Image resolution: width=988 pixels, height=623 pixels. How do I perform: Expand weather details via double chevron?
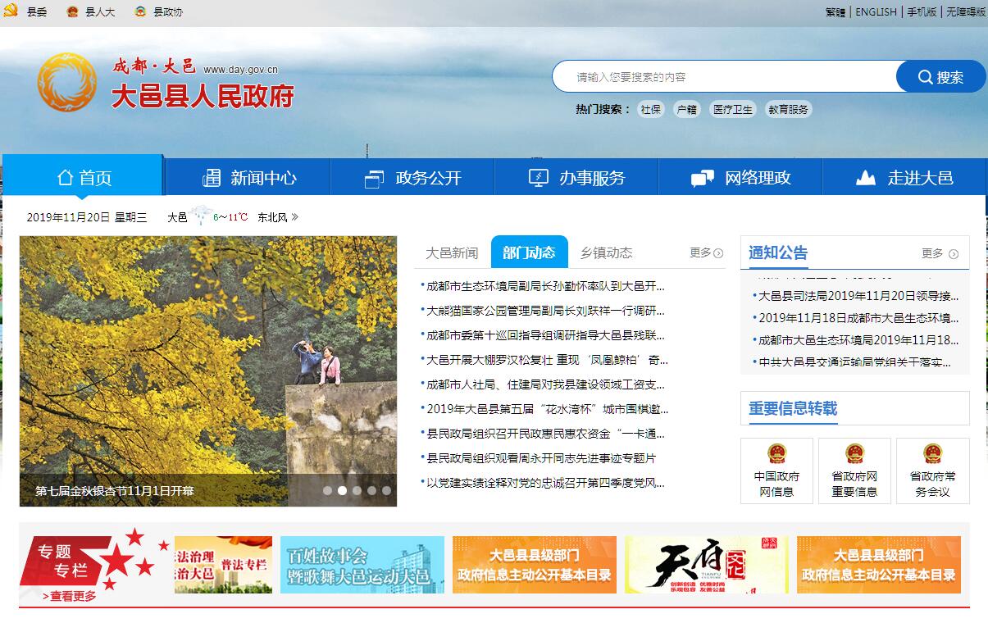click(295, 217)
